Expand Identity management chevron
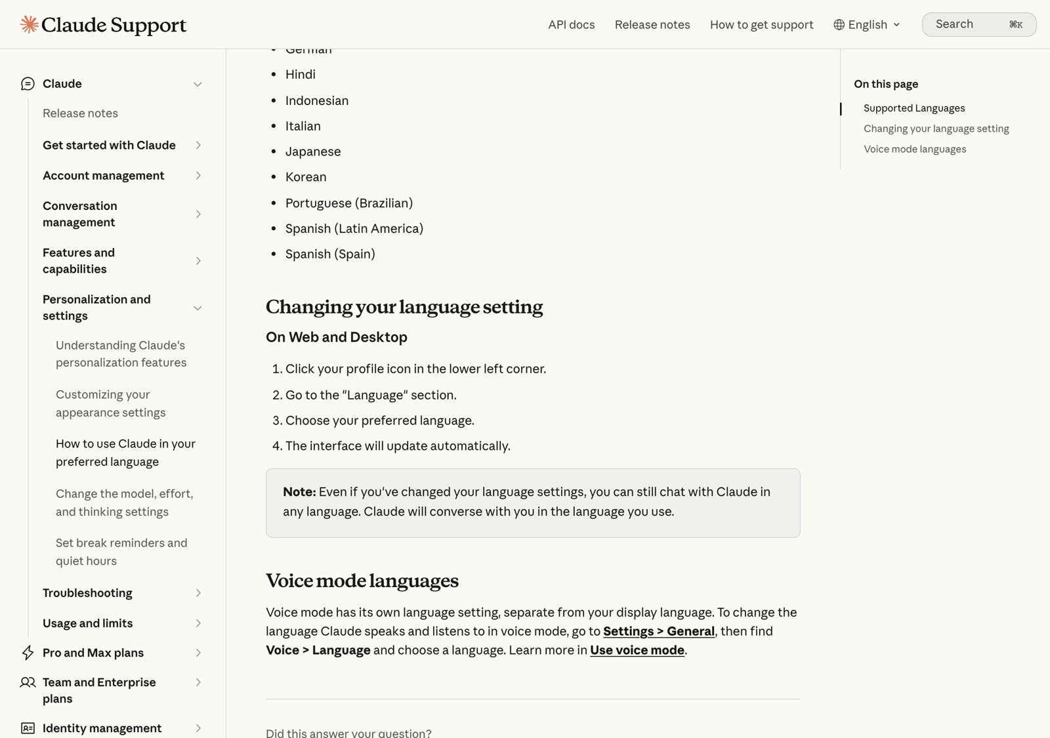Screen dimensions: 1050x738 click(198, 728)
